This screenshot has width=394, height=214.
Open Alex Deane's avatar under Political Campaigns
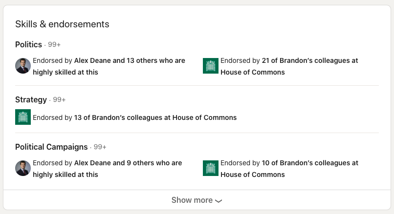[23, 168]
